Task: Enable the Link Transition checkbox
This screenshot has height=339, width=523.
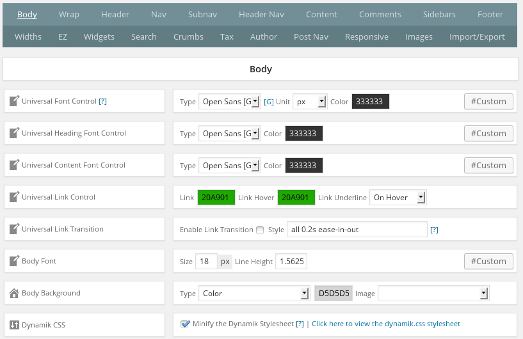Action: (x=260, y=230)
